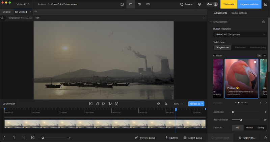
Task: Select the split view layout icon
Action: click(139, 4)
